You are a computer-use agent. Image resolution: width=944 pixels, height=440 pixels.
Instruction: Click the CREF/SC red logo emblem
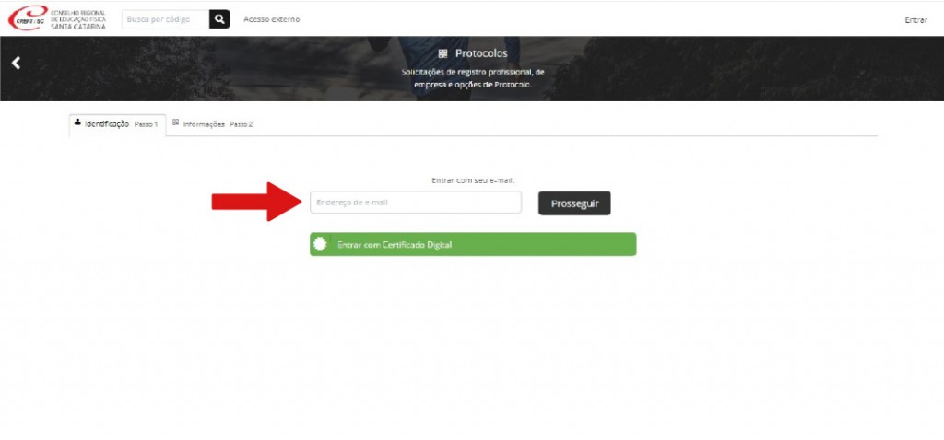(27, 18)
